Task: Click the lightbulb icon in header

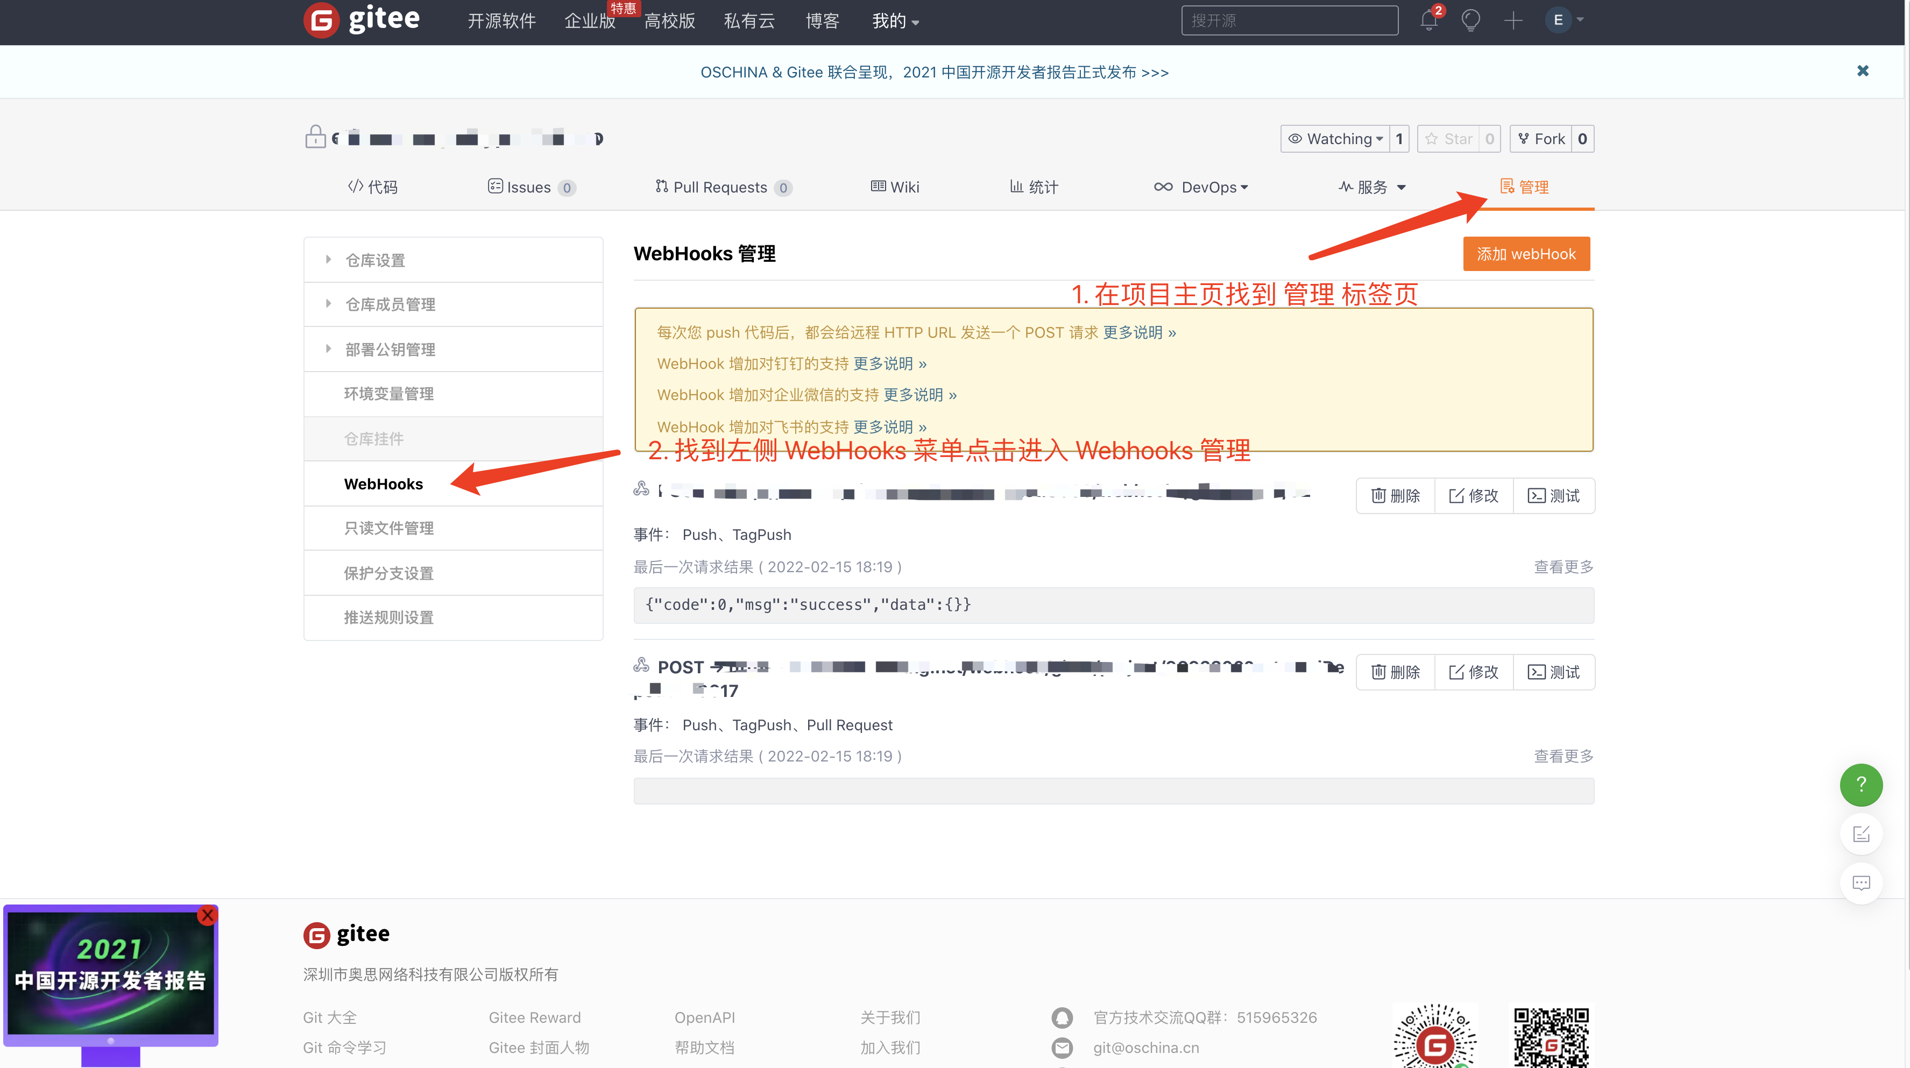Action: pos(1470,21)
